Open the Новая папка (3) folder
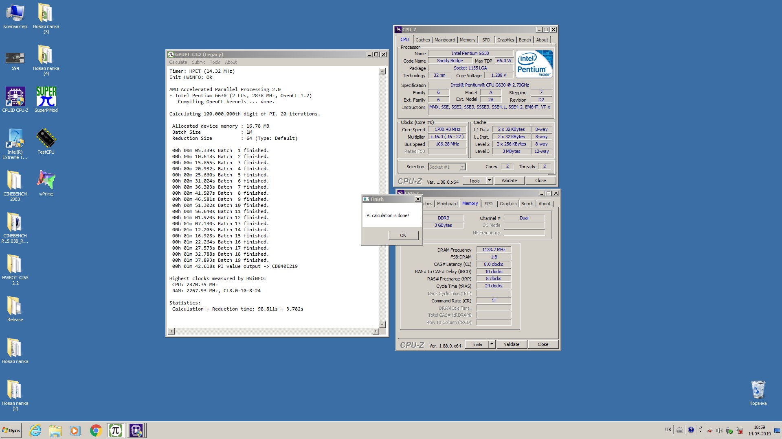Viewport: 782px width, 439px height. pyautogui.click(x=46, y=19)
